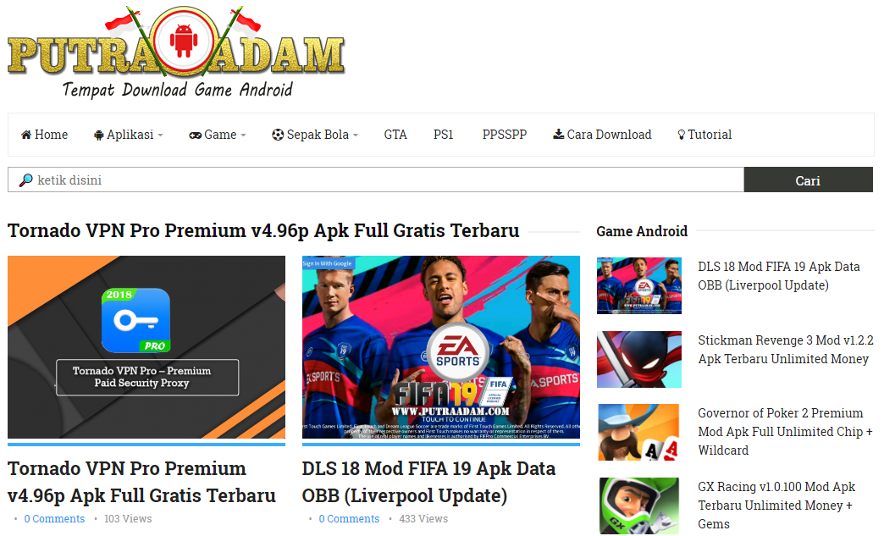Expand the Game dropdown arrow
This screenshot has height=536, width=884.
click(x=243, y=135)
